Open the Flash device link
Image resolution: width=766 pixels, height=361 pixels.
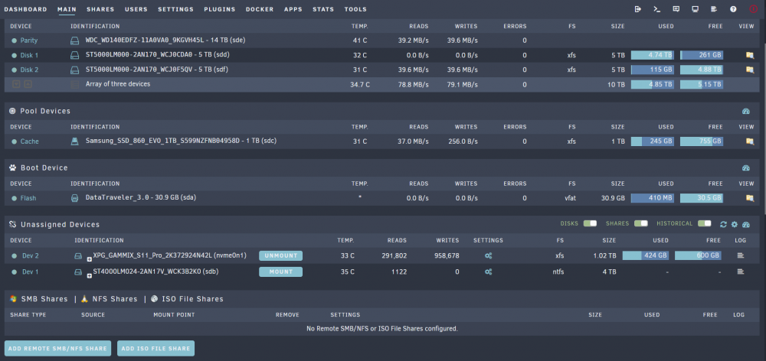click(28, 198)
